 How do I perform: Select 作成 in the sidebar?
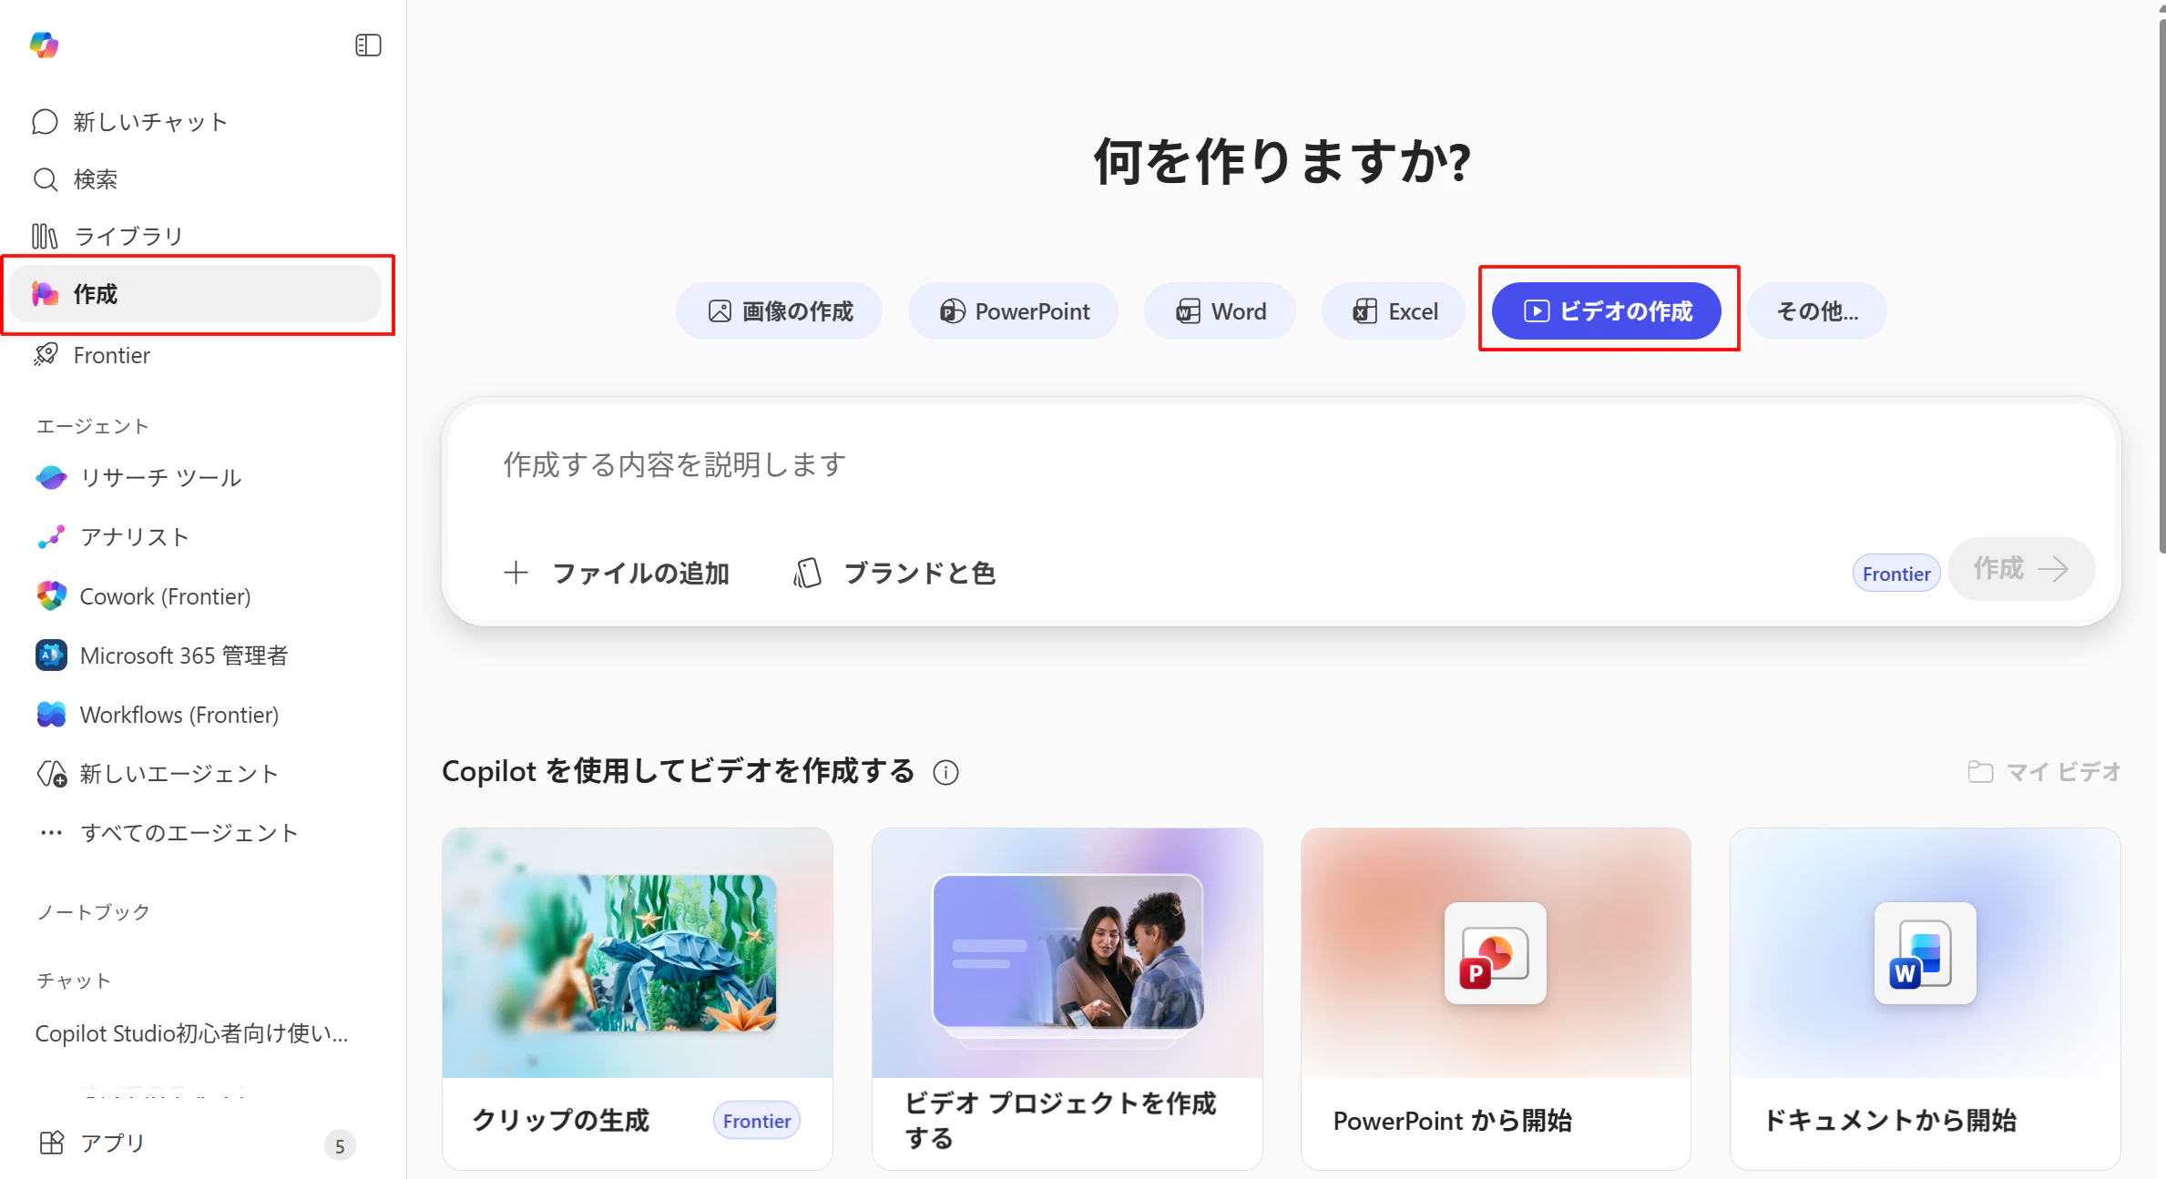click(196, 294)
